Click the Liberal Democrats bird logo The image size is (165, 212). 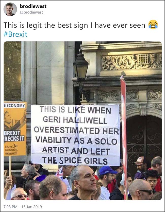16,146
